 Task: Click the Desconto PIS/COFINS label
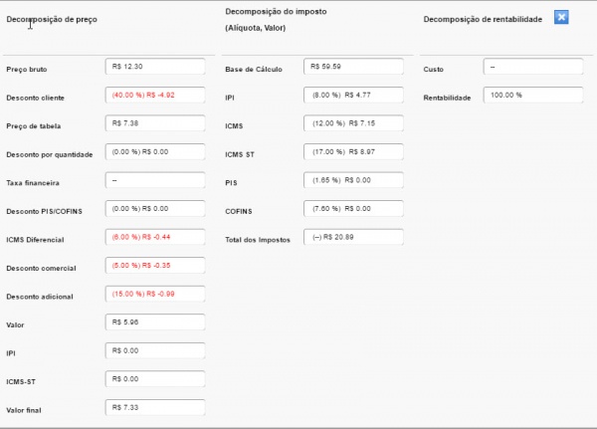click(x=44, y=211)
